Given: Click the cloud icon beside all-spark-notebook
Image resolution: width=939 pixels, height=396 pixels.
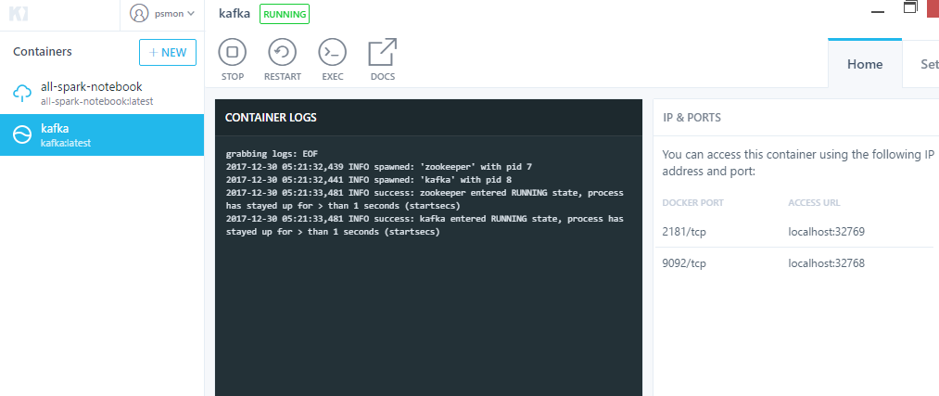Looking at the screenshot, I should click(21, 92).
